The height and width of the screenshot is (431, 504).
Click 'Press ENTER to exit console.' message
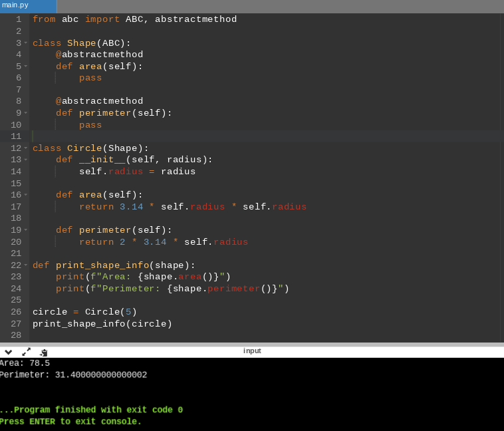(70, 421)
